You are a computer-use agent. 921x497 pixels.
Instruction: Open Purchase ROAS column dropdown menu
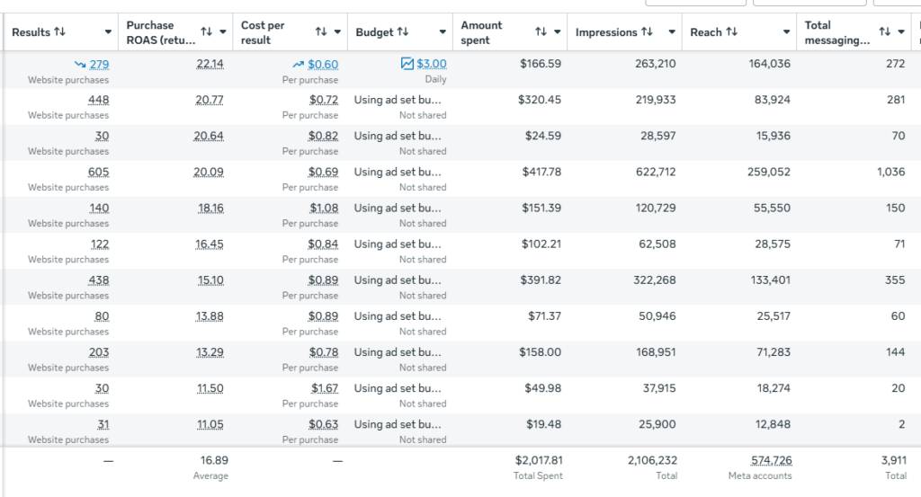tap(223, 31)
